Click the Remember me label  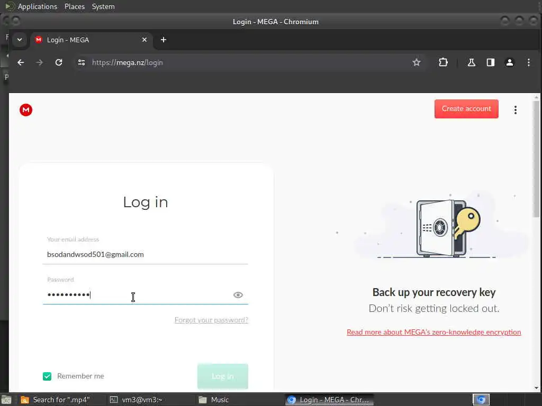coord(80,376)
